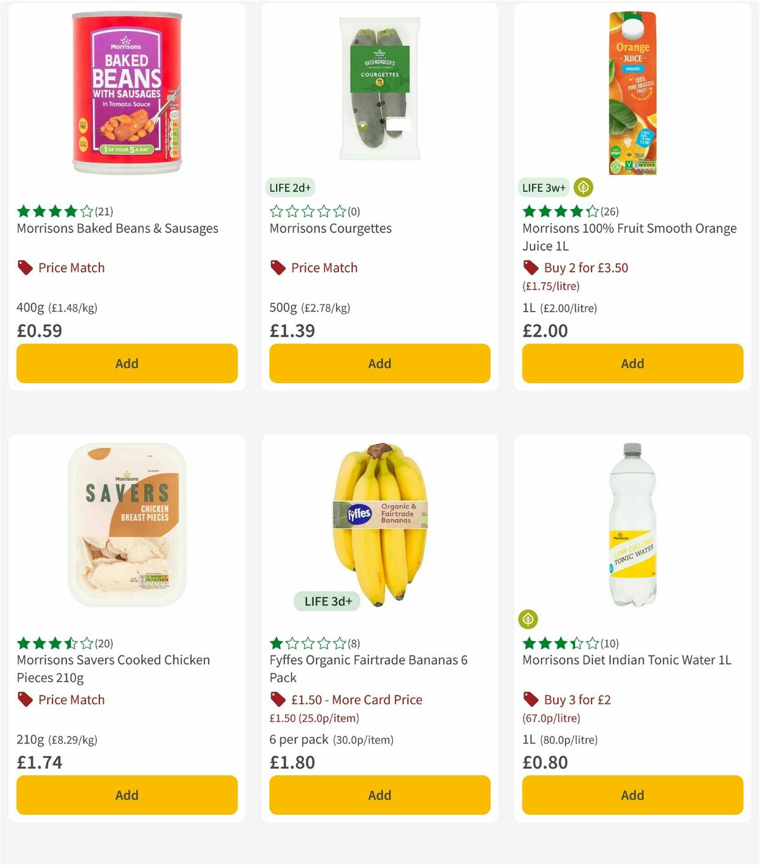Click the LIFE 3w+ badge on Orange Juice
The image size is (760, 865).
[x=543, y=187]
